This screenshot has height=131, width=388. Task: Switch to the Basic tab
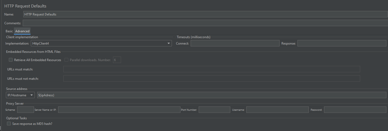point(9,31)
